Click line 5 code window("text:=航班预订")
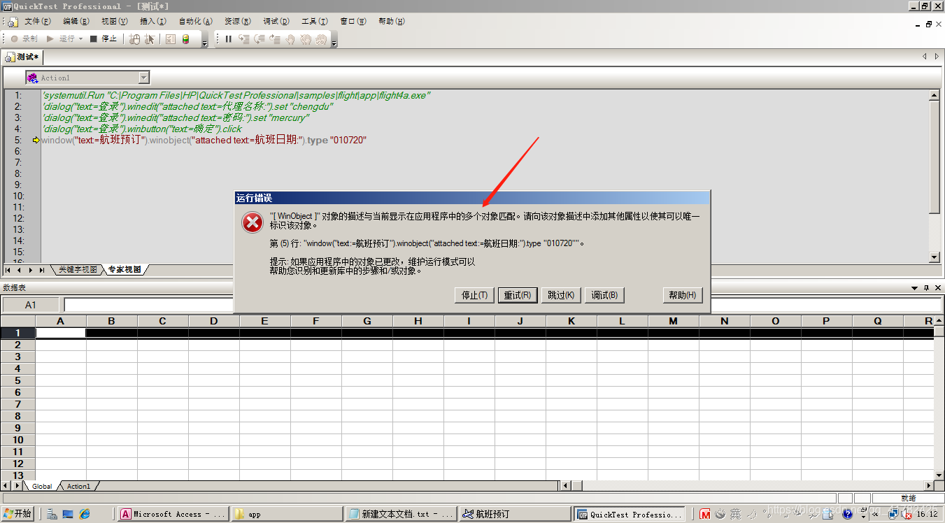Viewport: 945px width, 523px height. [93, 141]
